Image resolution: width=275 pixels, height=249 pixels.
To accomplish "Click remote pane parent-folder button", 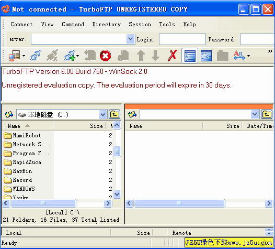I will 267,114.
